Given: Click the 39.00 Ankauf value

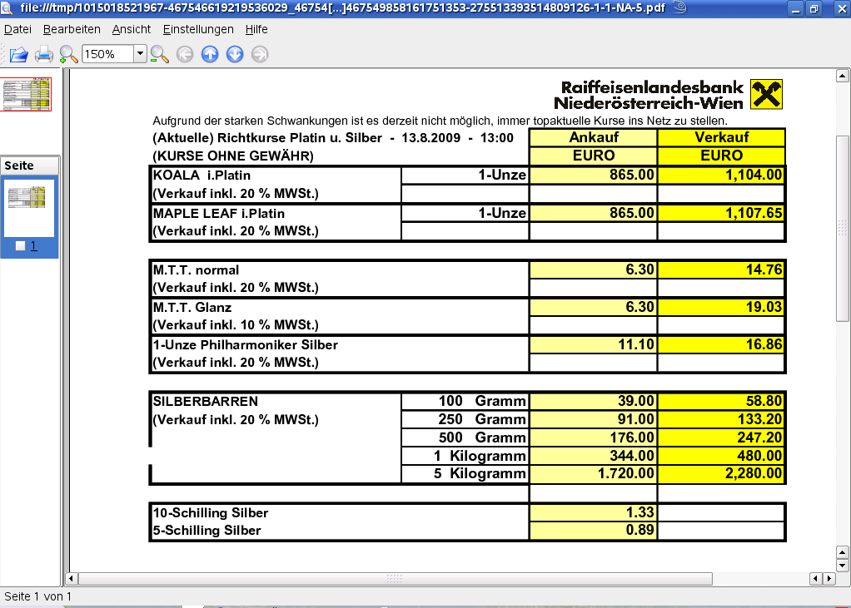Looking at the screenshot, I should point(636,400).
